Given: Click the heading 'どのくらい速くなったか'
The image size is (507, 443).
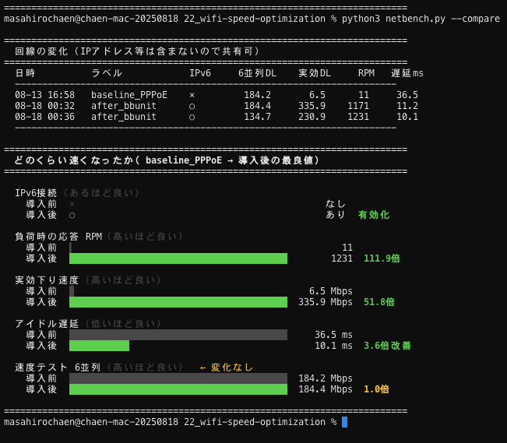Looking at the screenshot, I should point(74,160).
